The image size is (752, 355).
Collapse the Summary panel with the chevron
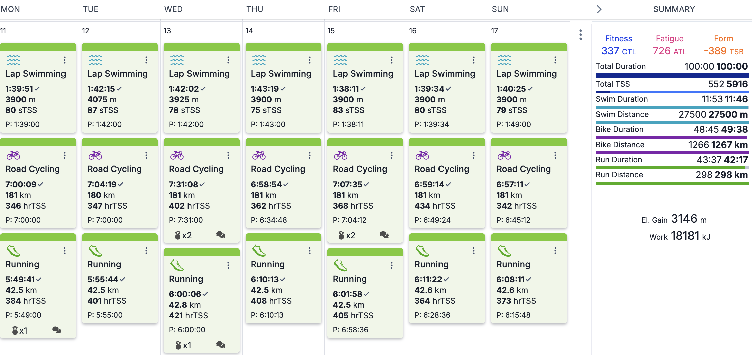click(x=599, y=9)
